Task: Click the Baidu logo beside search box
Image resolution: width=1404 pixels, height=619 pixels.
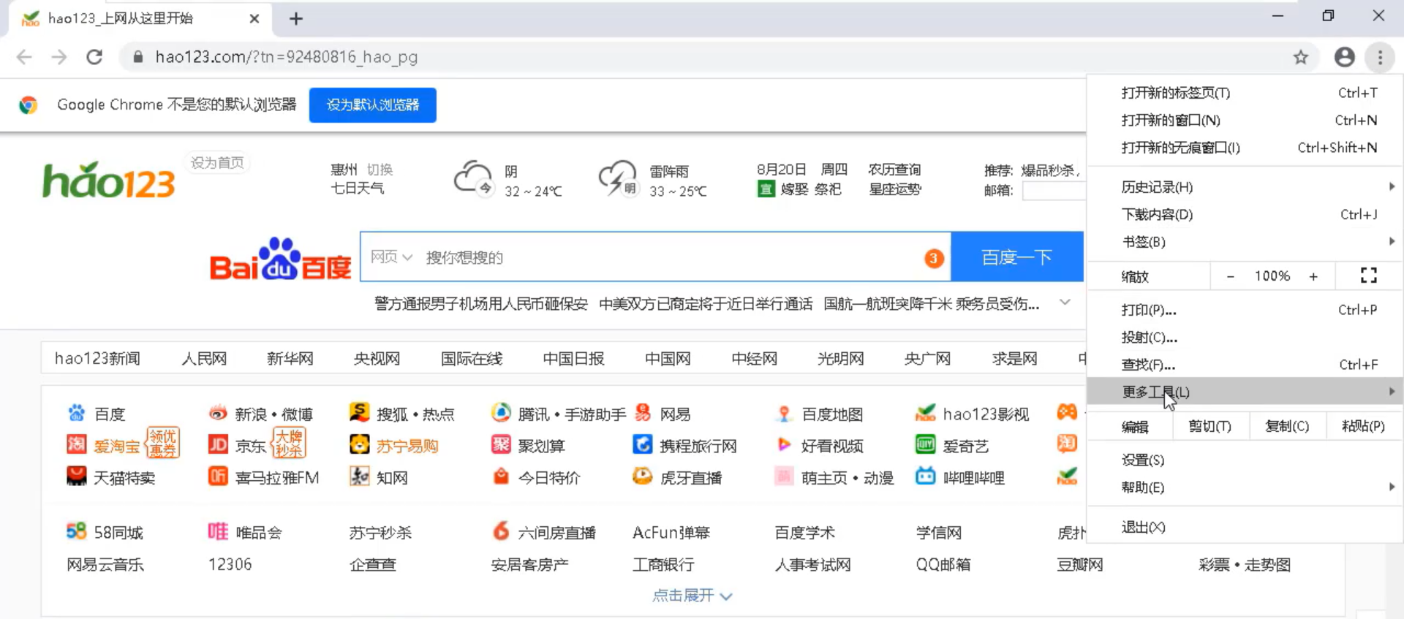Action: coord(280,259)
